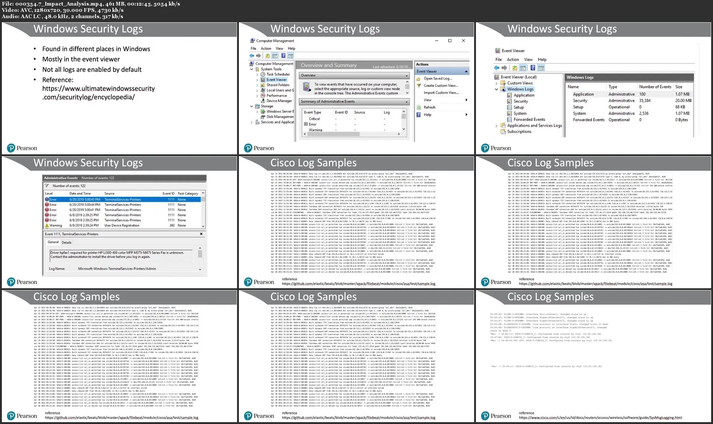
Task: Open File menu in Computer Management
Action: (253, 48)
